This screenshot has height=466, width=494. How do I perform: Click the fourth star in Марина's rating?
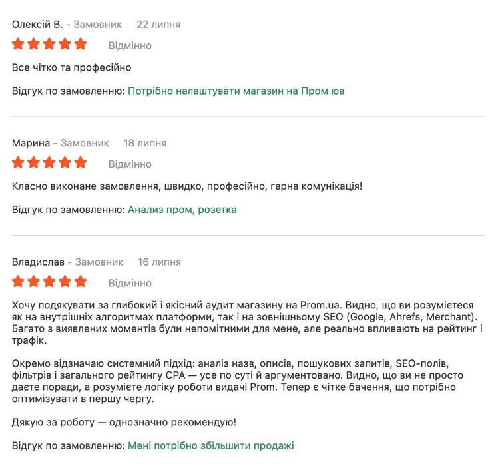pos(65,162)
